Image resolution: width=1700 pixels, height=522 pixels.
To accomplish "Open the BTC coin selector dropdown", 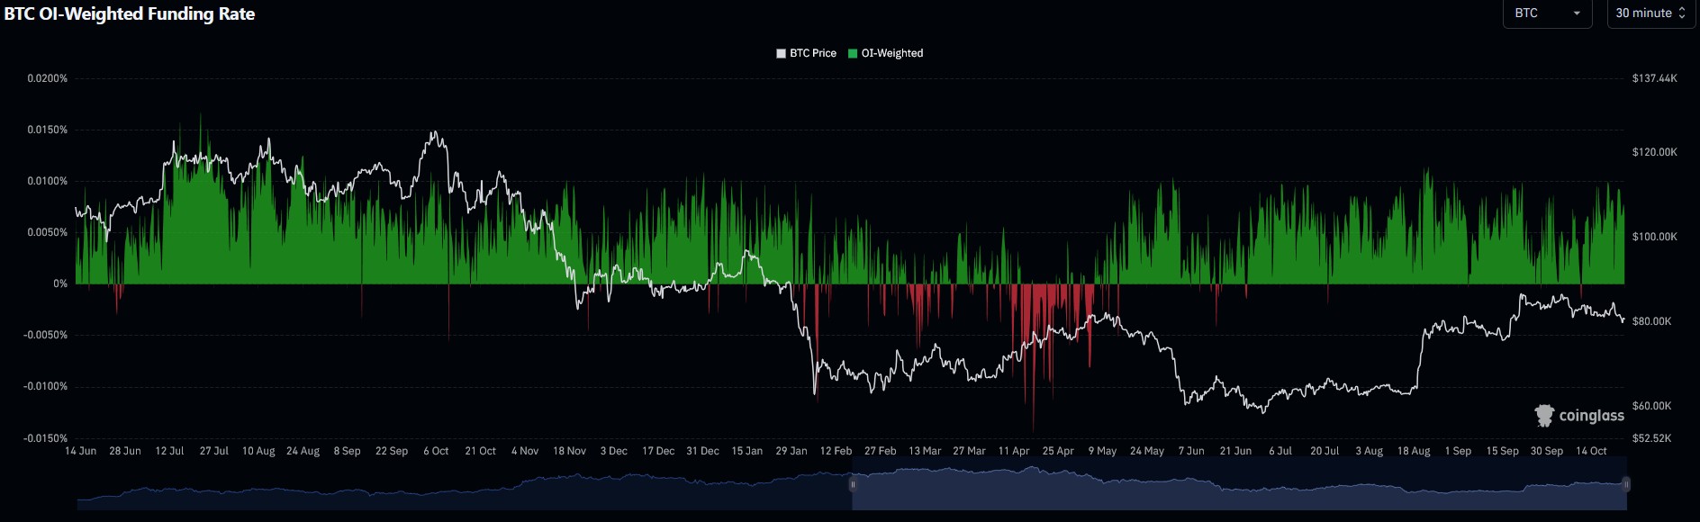I will tap(1547, 13).
